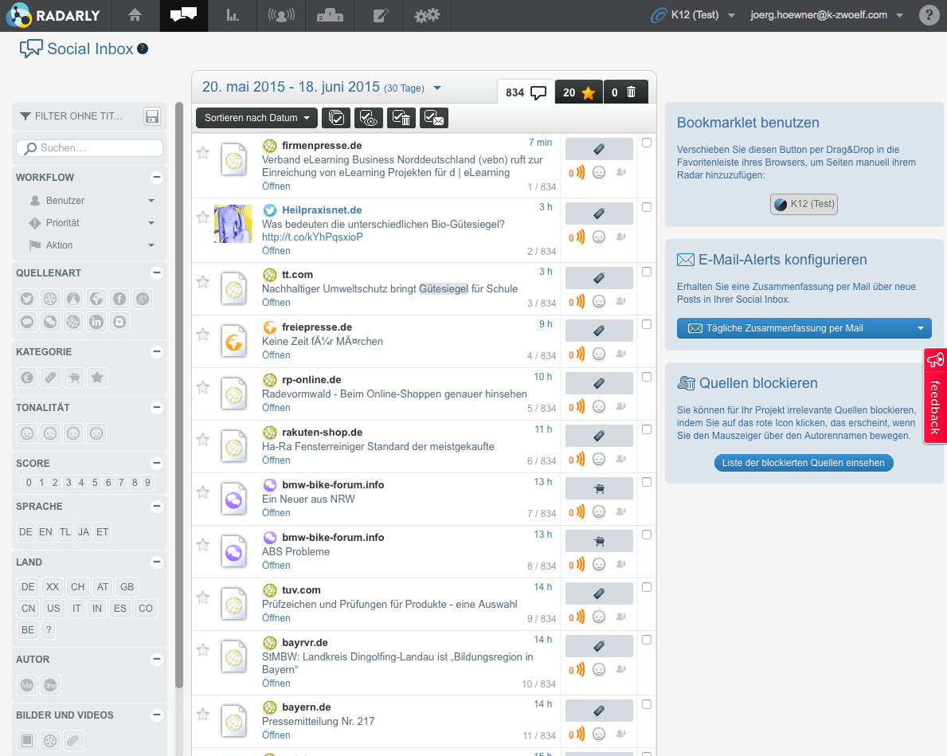947x756 pixels.
Task: Filter language by DE
Action: (25, 532)
